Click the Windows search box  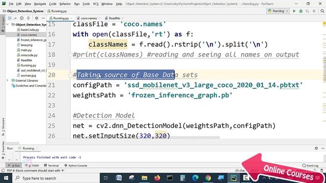[56, 178]
